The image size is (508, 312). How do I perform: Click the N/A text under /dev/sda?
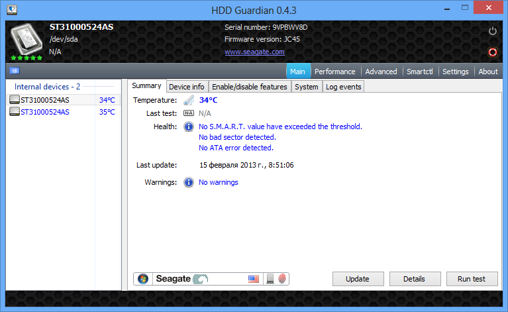[55, 52]
